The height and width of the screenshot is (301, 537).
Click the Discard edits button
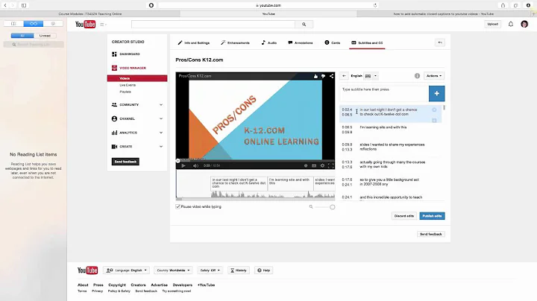coord(403,216)
